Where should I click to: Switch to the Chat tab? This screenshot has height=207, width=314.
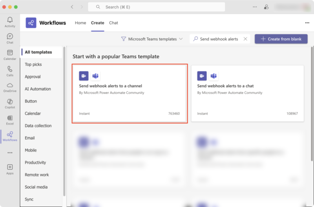point(113,23)
